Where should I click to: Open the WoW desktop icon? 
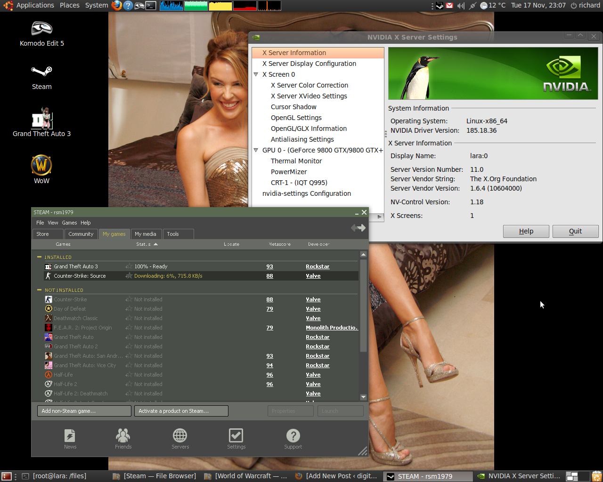(41, 169)
